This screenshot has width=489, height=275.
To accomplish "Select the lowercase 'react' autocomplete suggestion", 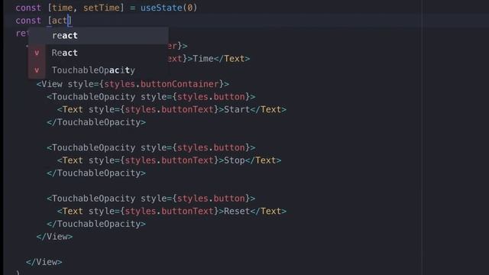I will [x=99, y=36].
